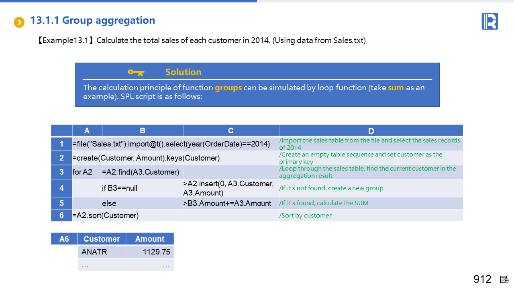Select column header C in script table
Screen dimensions: 514x289
coord(231,130)
